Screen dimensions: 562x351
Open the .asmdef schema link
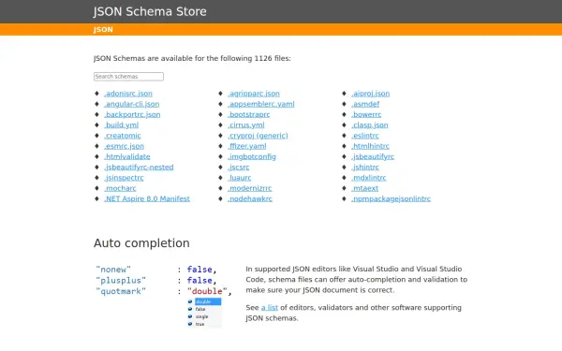pyautogui.click(x=365, y=104)
